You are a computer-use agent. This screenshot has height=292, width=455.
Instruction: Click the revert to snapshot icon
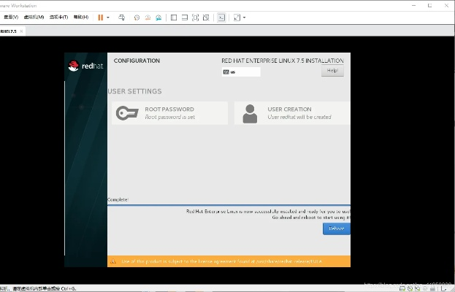[x=147, y=17]
